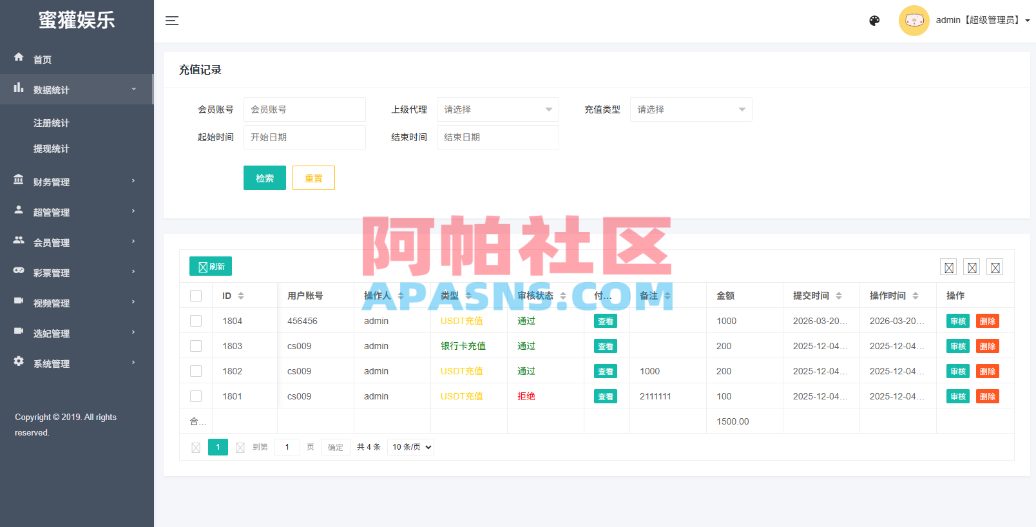Open the 上级代理 dropdown

pos(498,110)
